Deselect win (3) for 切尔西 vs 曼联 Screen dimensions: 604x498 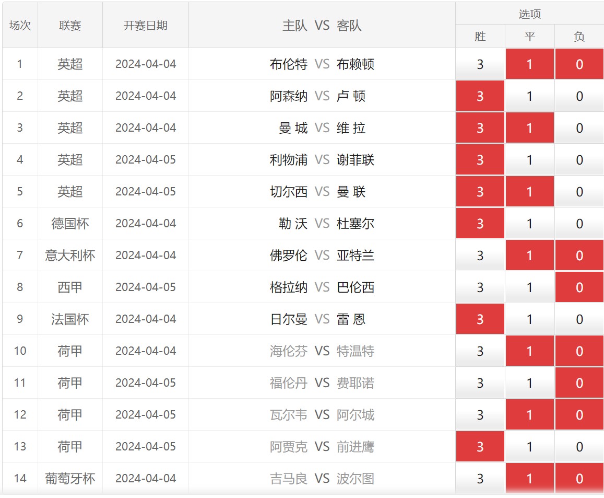[x=480, y=192]
